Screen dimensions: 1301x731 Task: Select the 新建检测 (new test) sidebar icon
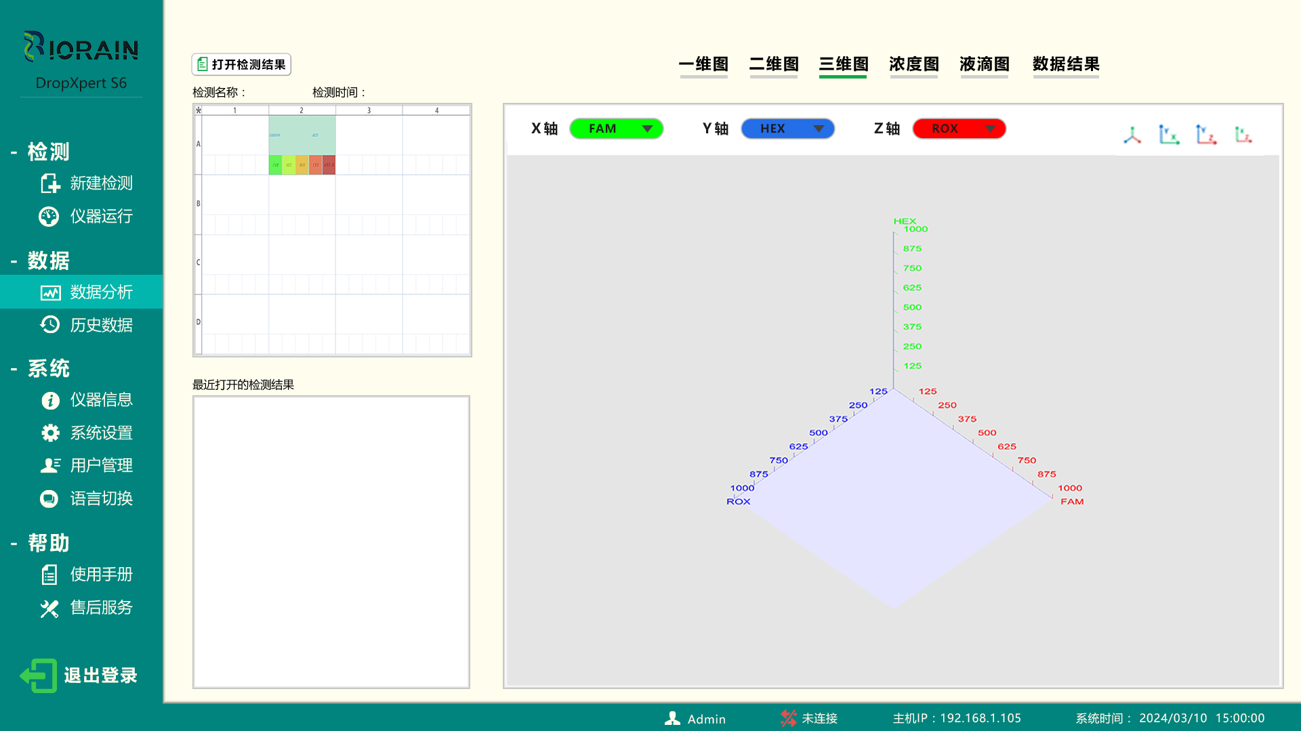coord(51,183)
